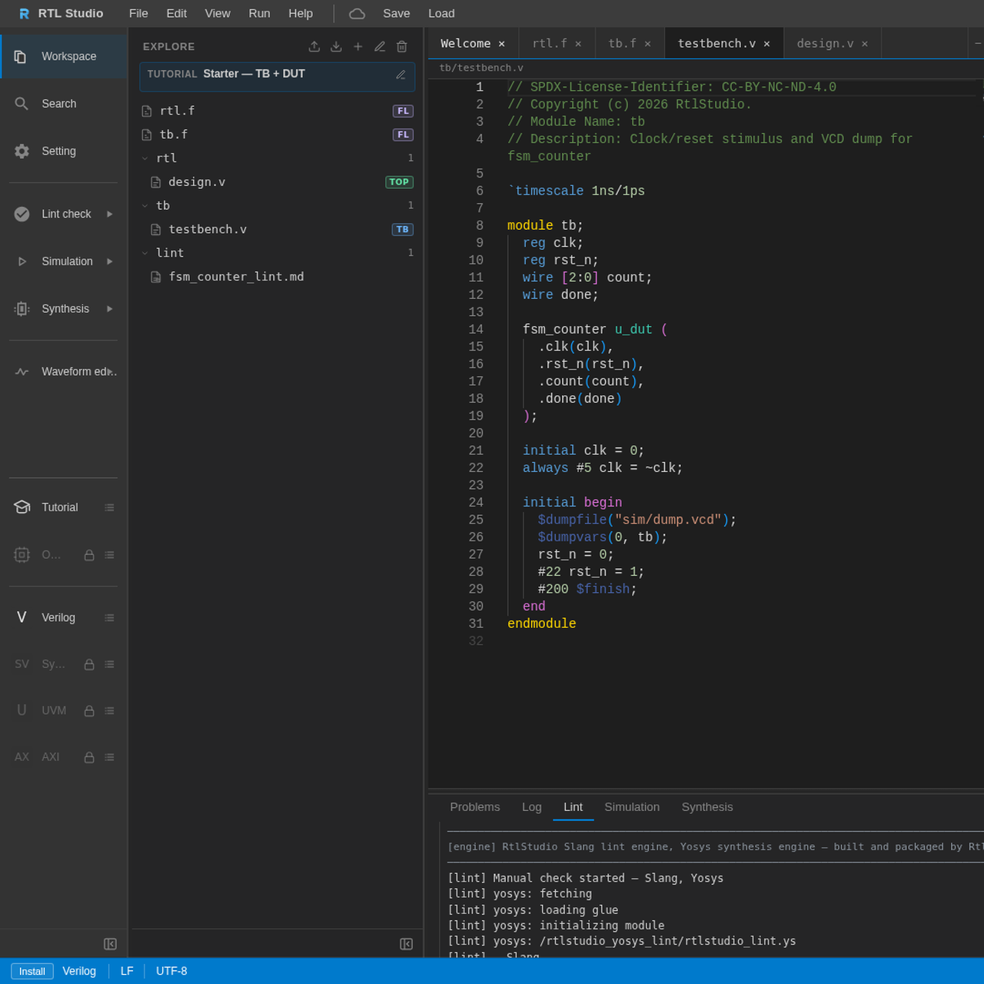
Task: Open the Simulation panel tab
Action: click(632, 807)
